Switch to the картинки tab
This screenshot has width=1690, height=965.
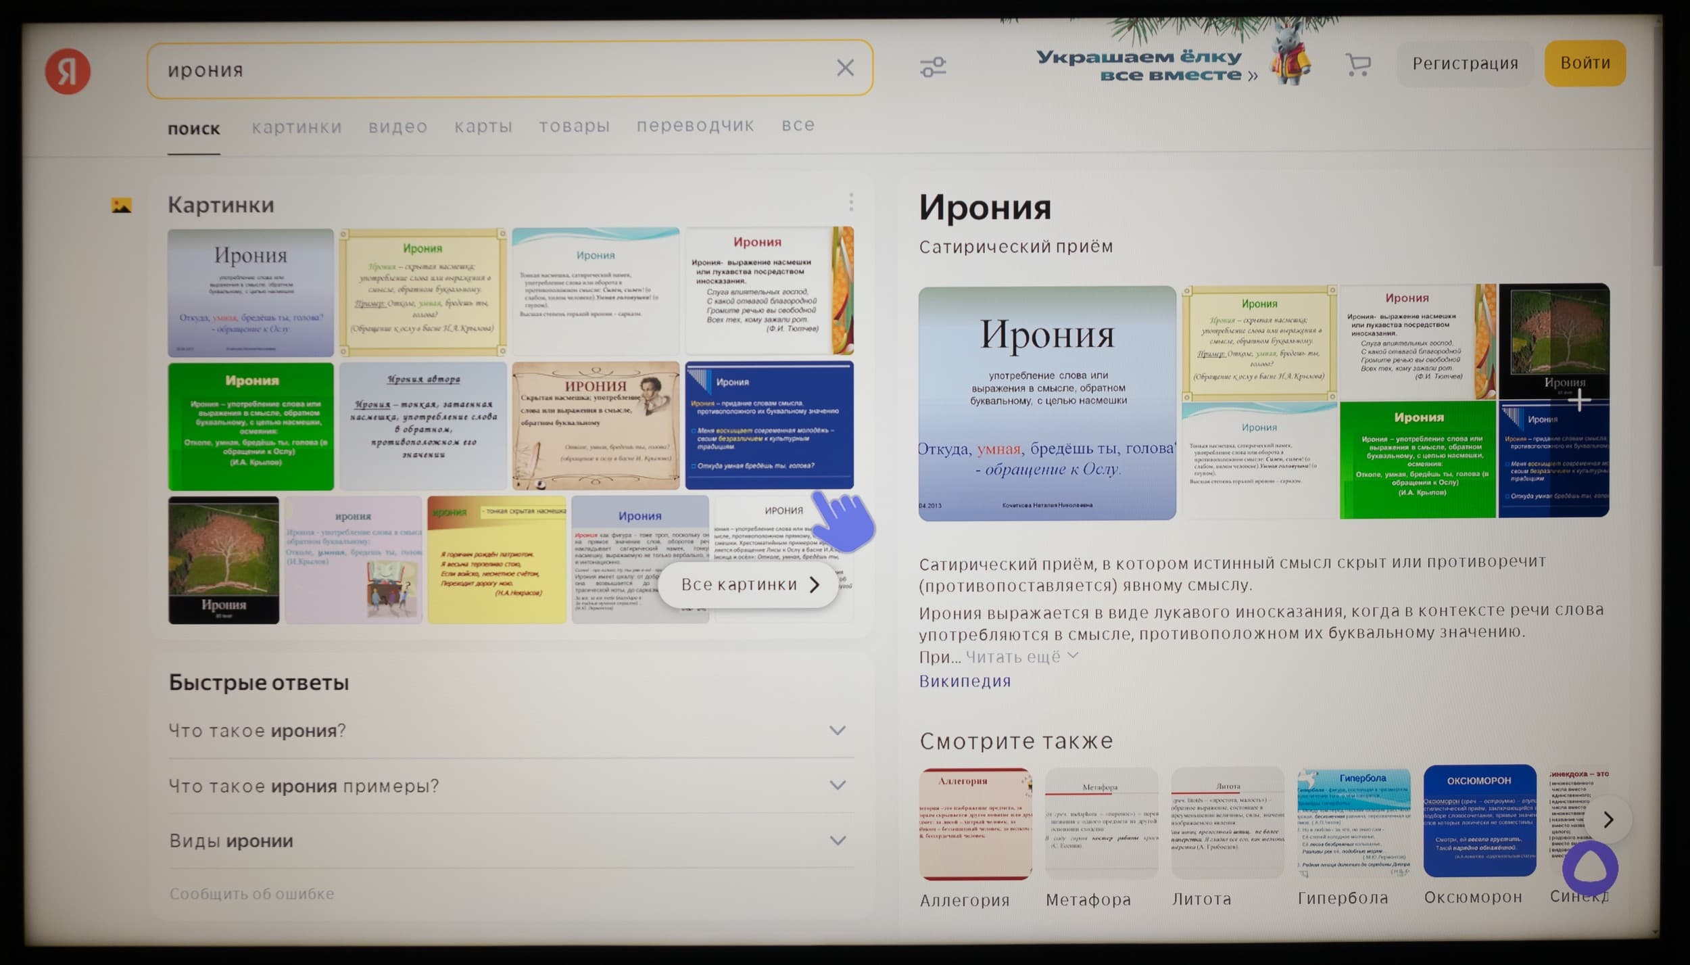(x=297, y=127)
